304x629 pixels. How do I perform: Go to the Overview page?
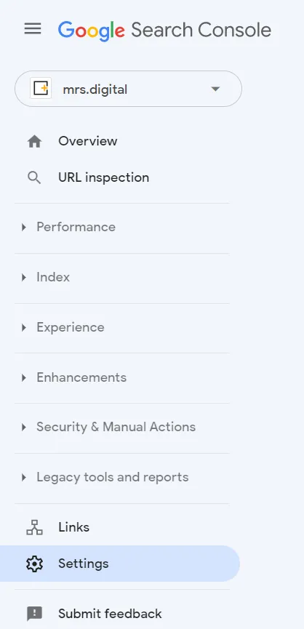[88, 141]
